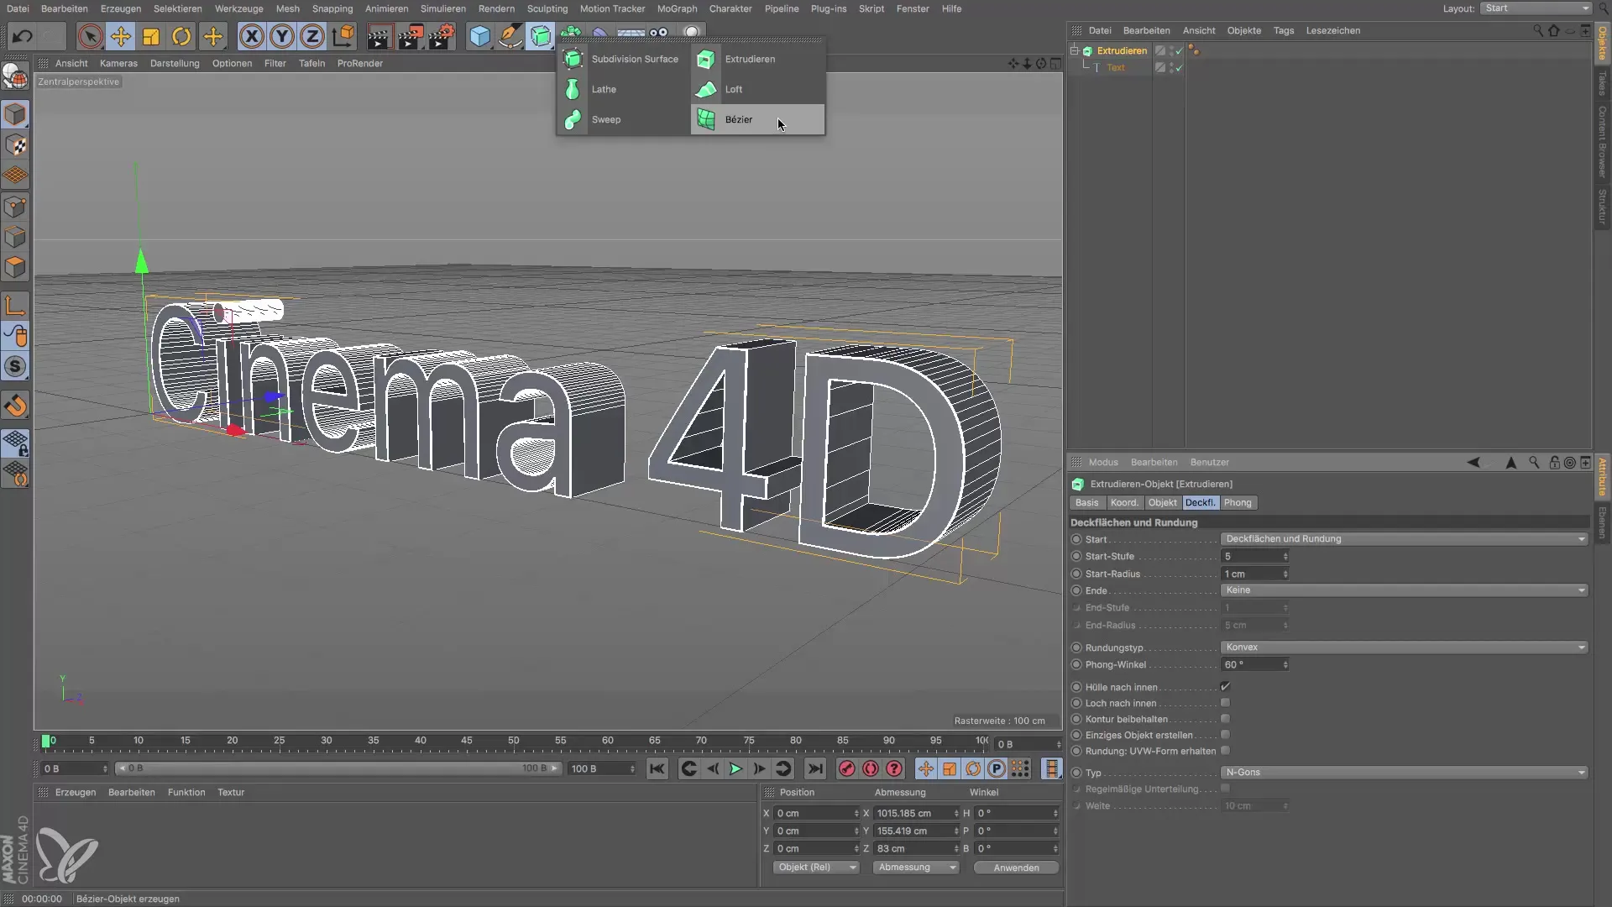Click the record active objects button
Image resolution: width=1612 pixels, height=907 pixels.
tap(846, 768)
